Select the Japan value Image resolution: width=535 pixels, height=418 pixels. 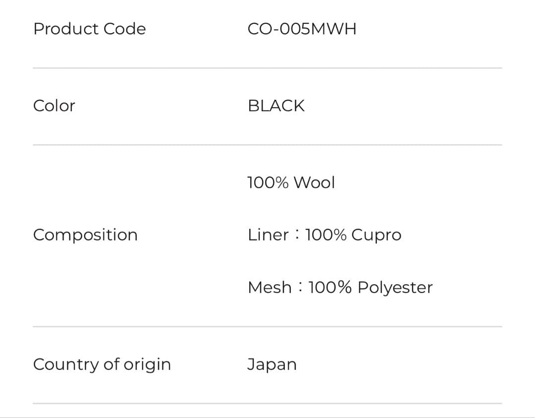[x=272, y=365]
